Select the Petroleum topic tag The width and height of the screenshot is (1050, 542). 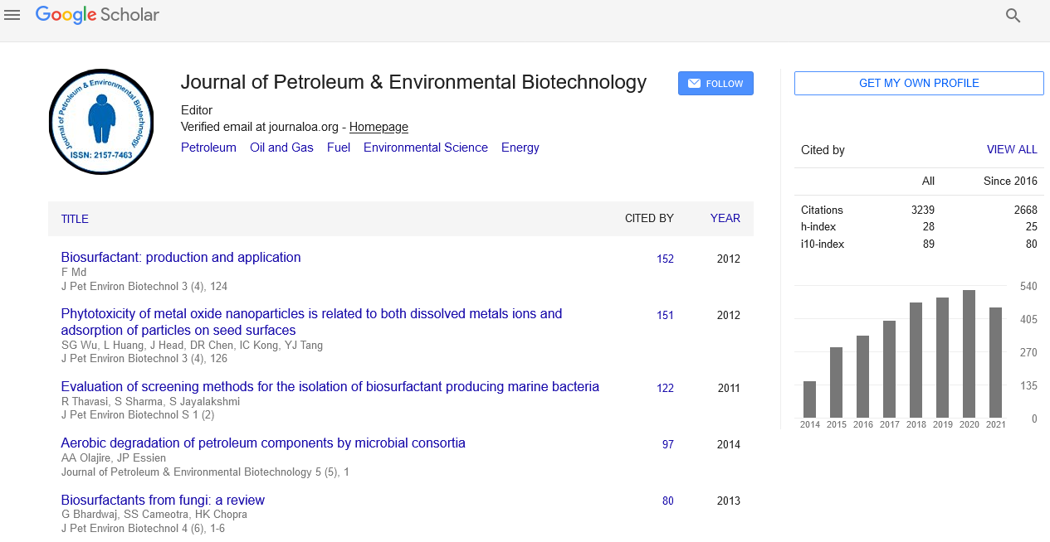(208, 148)
